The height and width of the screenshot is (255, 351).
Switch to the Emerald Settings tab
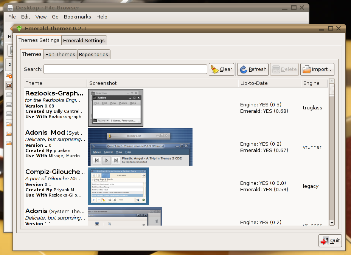coord(84,40)
